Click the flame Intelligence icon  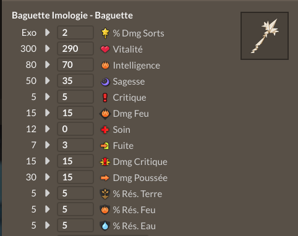(x=105, y=65)
